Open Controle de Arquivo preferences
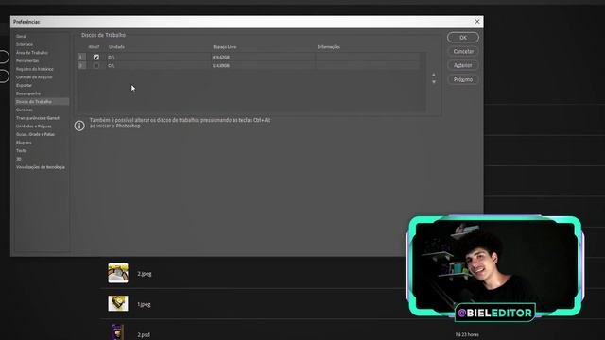The height and width of the screenshot is (340, 605). click(x=34, y=77)
